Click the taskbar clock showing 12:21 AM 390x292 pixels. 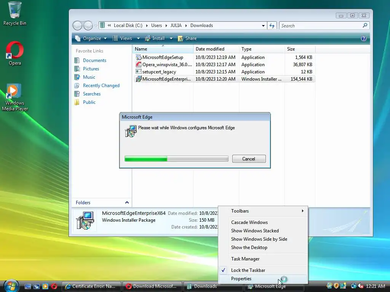(x=375, y=286)
